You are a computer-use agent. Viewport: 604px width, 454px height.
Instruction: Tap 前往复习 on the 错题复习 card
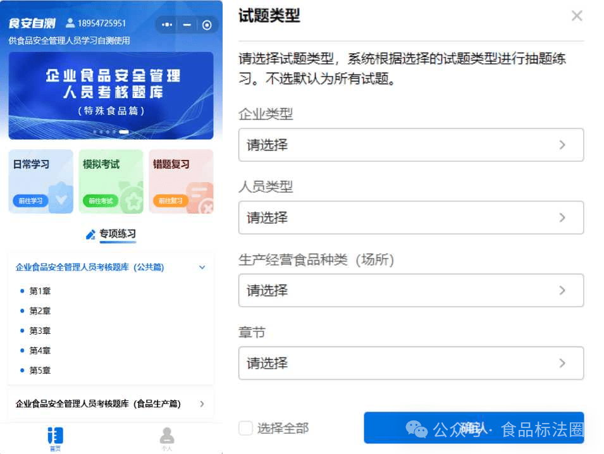(170, 201)
